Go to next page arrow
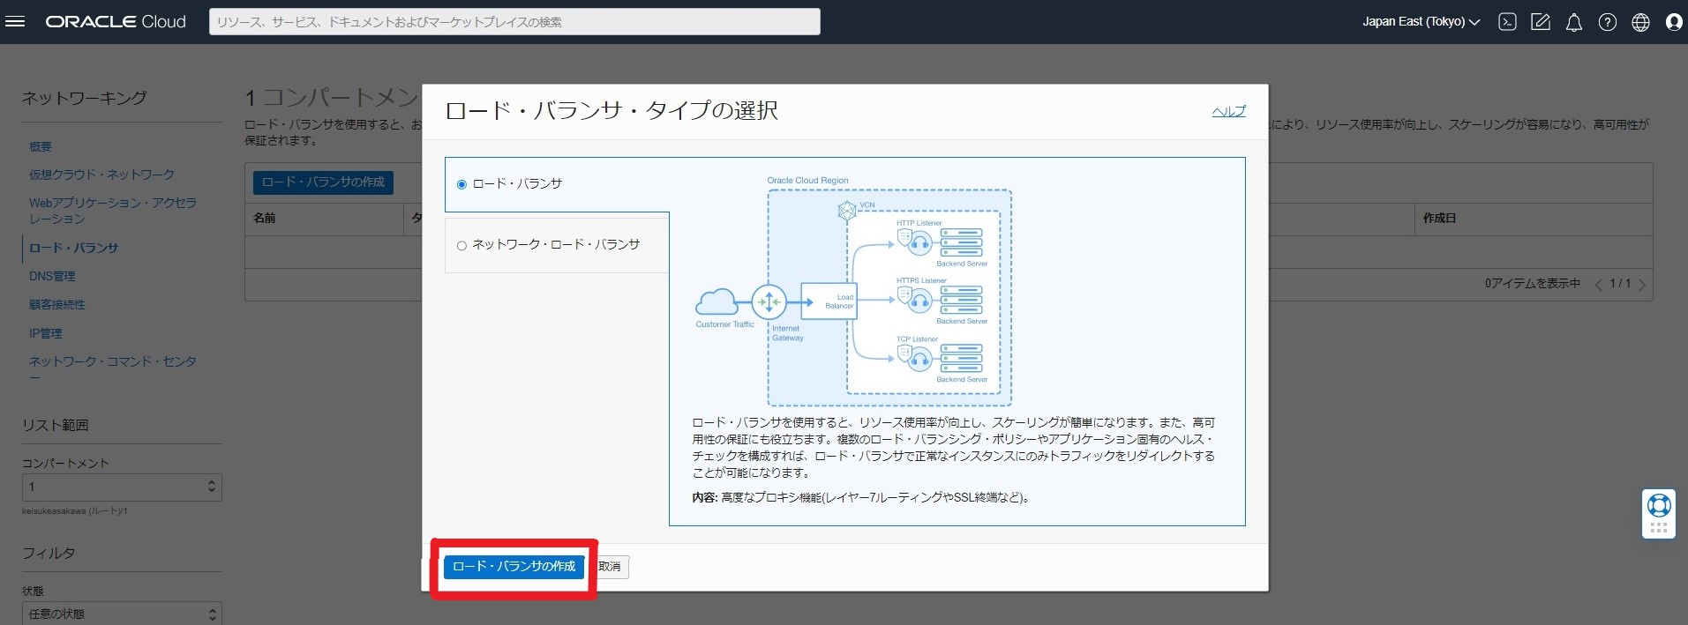Image resolution: width=1688 pixels, height=625 pixels. pyautogui.click(x=1641, y=285)
